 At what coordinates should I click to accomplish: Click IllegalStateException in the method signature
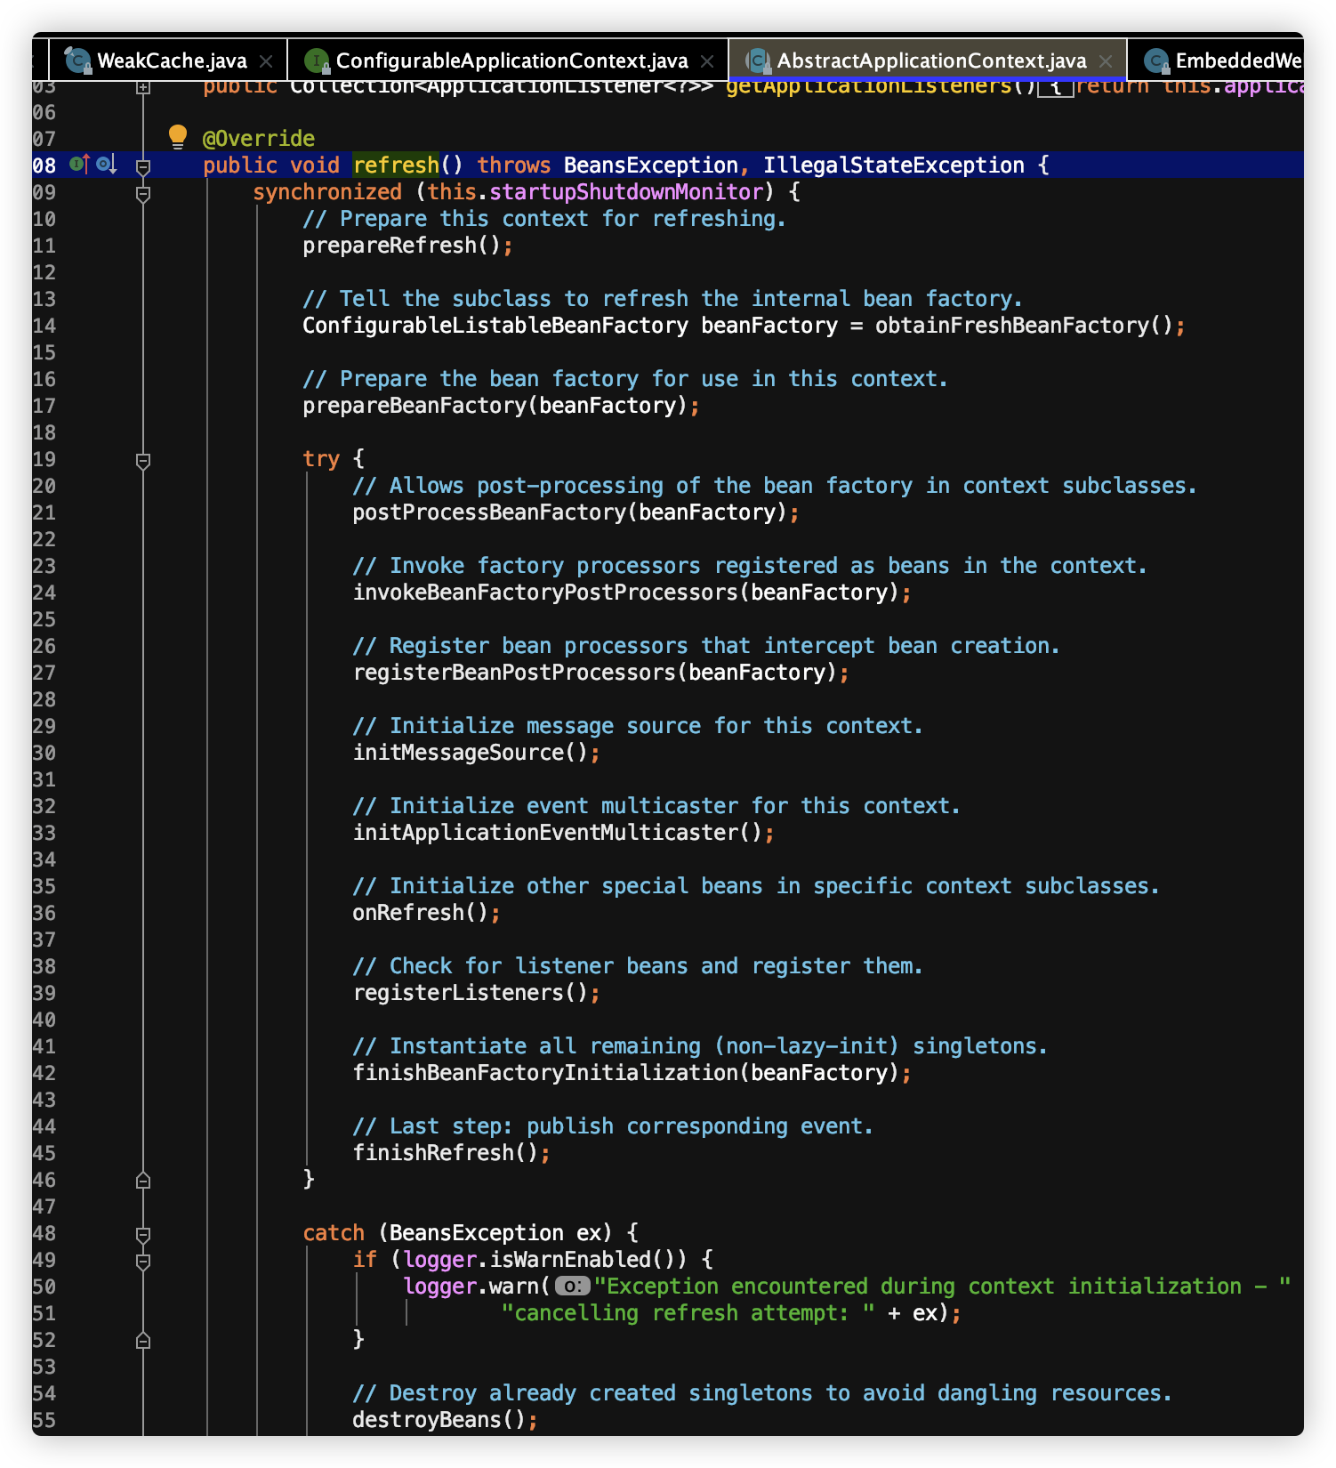click(893, 165)
